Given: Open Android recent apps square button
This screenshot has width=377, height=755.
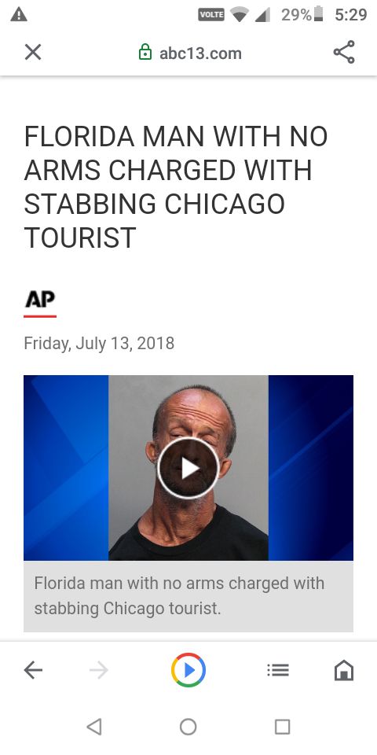Looking at the screenshot, I should point(282,727).
